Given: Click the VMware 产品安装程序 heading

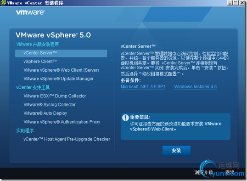Looking at the screenshot, I should click(x=38, y=44).
